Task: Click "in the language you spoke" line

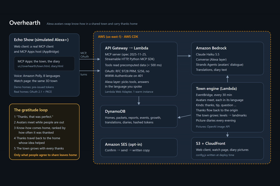Action: pos(123,87)
